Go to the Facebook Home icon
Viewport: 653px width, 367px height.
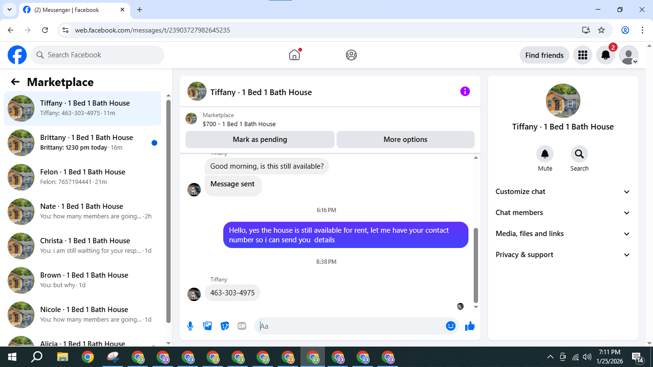point(294,55)
